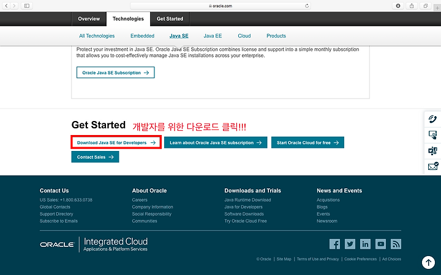Viewport: 441px width, 275px height.
Task: Select the Technologies tab
Action: 128,19
